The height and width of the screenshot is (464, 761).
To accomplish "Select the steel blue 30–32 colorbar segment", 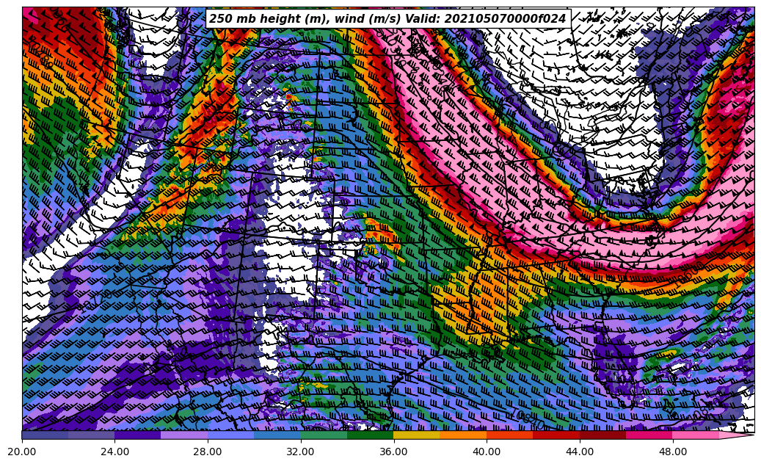I will click(277, 435).
